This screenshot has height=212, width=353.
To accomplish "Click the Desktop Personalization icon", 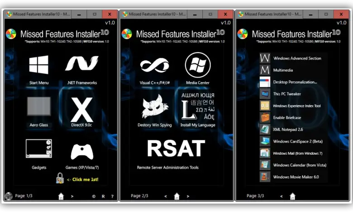I will pos(265,82).
